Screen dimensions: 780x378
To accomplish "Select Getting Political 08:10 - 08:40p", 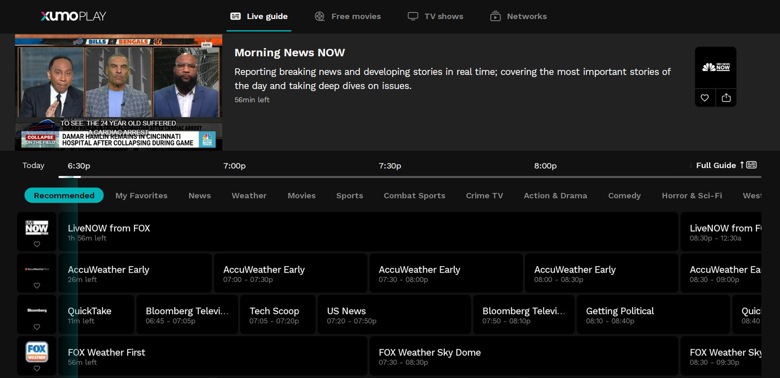I will click(653, 315).
